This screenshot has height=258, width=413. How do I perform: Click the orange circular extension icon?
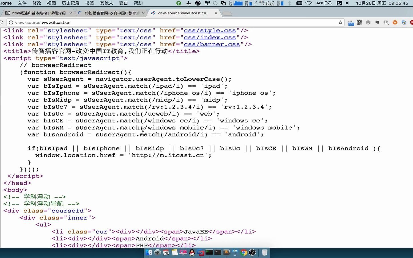tap(395, 22)
